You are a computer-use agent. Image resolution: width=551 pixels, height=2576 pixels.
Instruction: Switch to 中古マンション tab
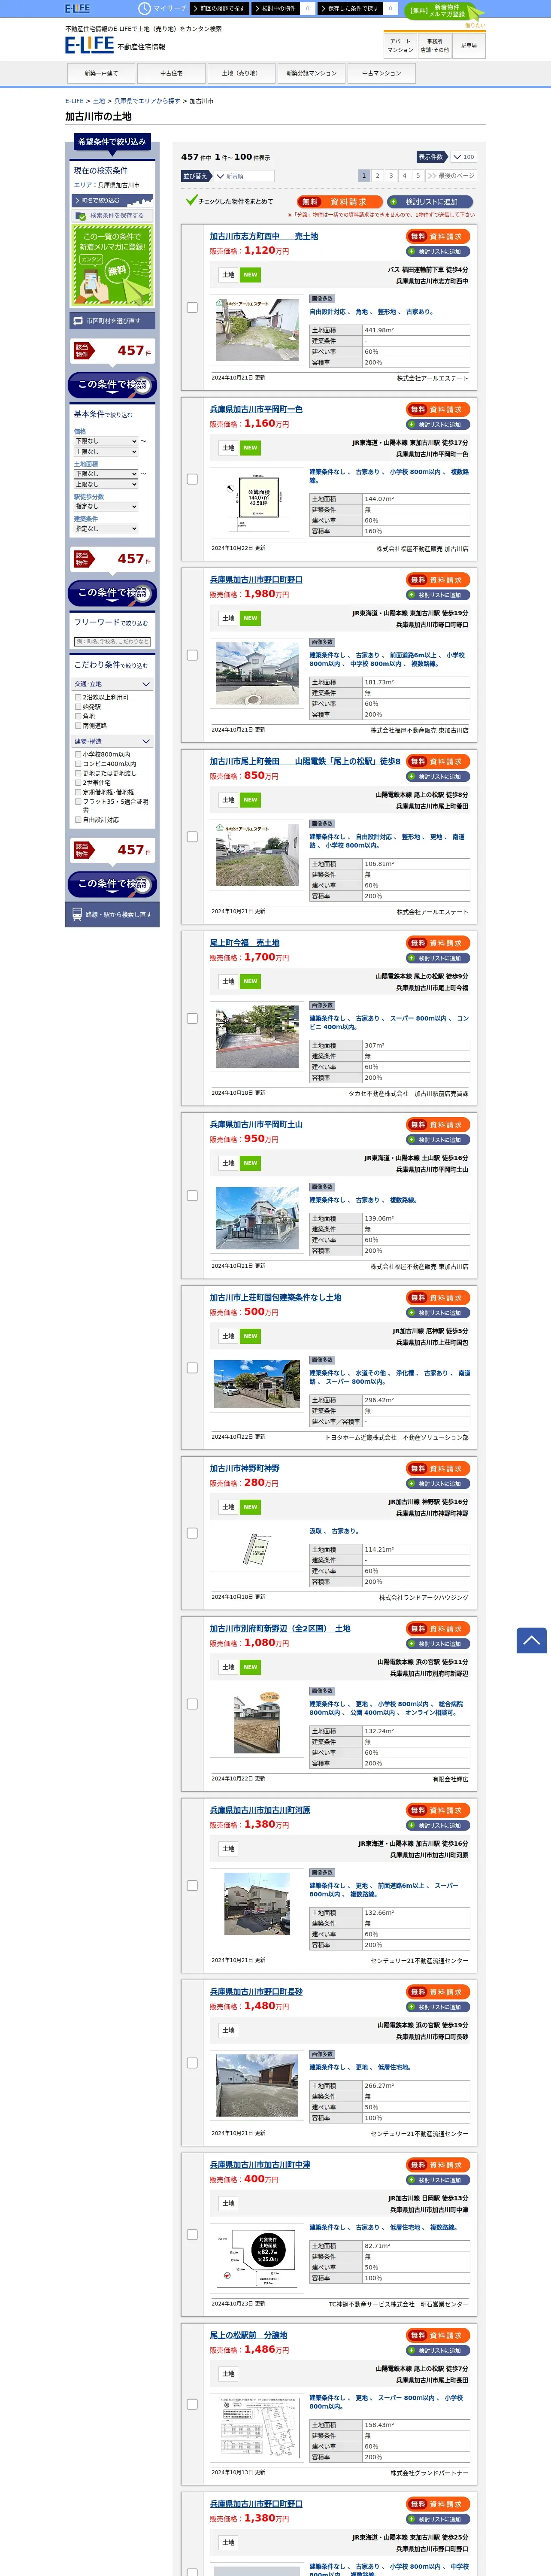(x=381, y=73)
